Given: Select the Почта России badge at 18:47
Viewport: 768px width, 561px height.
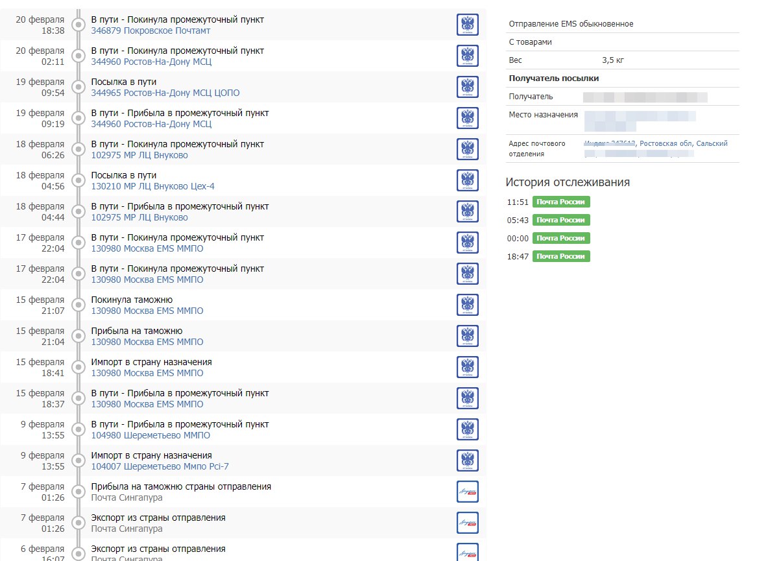Looking at the screenshot, I should (x=561, y=257).
